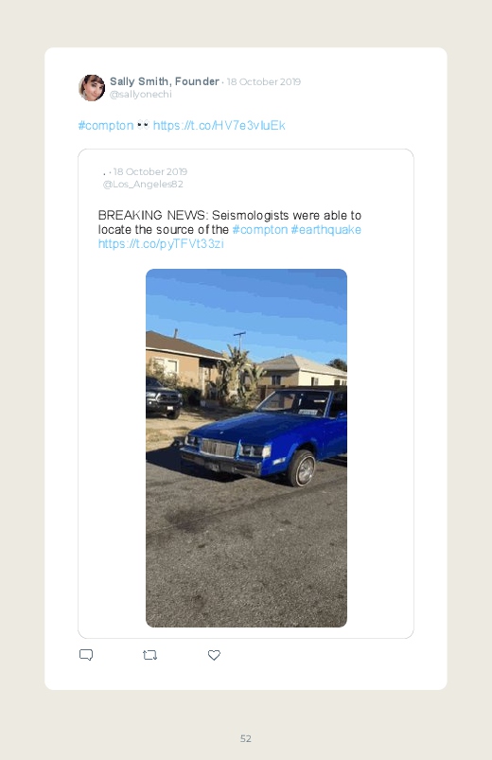The image size is (492, 760).
Task: Open the #compton hashtag in main tweet
Action: pos(106,126)
